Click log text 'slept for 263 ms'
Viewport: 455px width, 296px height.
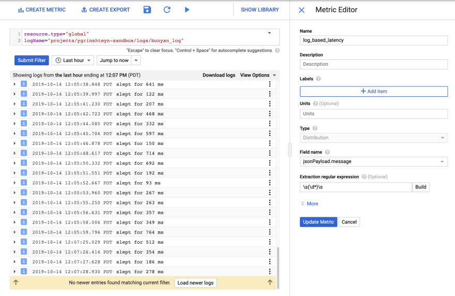tap(140, 203)
